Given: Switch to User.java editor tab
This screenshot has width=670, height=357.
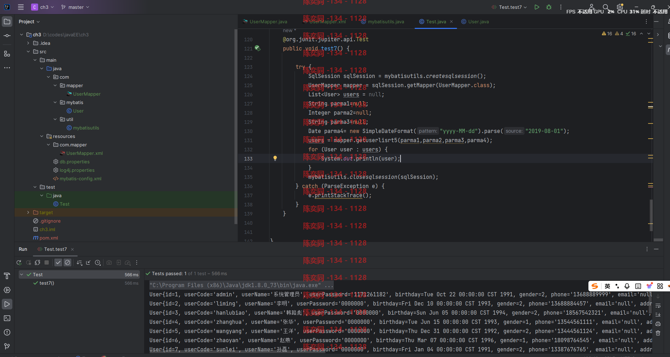Looking at the screenshot, I should click(475, 22).
